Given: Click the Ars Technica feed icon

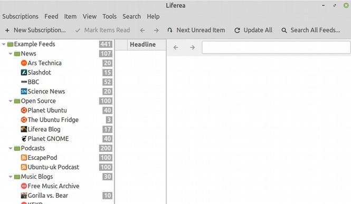Looking at the screenshot, I should click(24, 63).
